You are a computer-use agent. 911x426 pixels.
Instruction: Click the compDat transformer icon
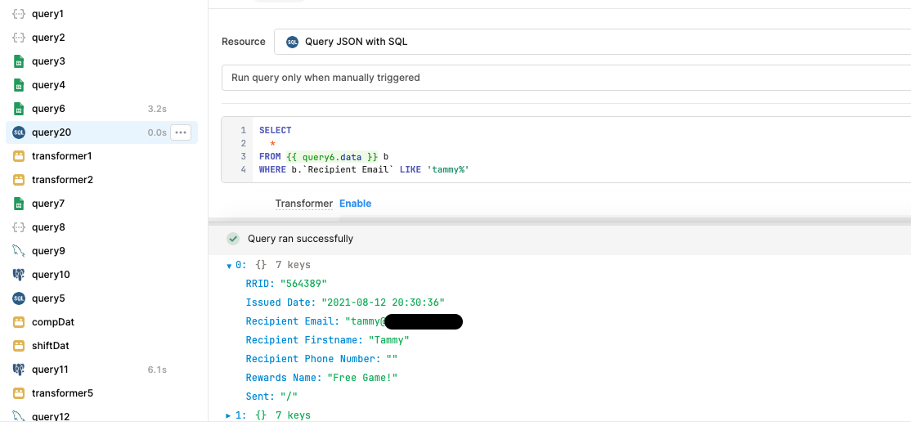(19, 322)
